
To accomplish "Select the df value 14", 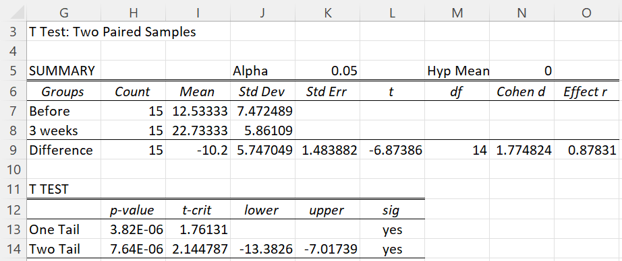I will coord(457,150).
